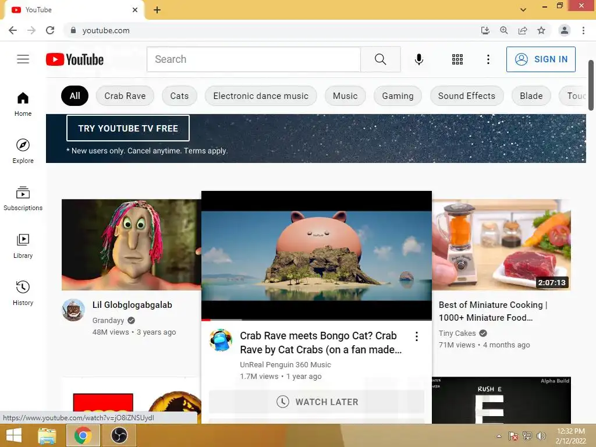This screenshot has height=447, width=596.
Task: Click the magnifier search button
Action: (x=381, y=59)
